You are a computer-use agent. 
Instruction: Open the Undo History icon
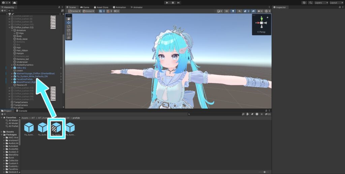point(304,3)
